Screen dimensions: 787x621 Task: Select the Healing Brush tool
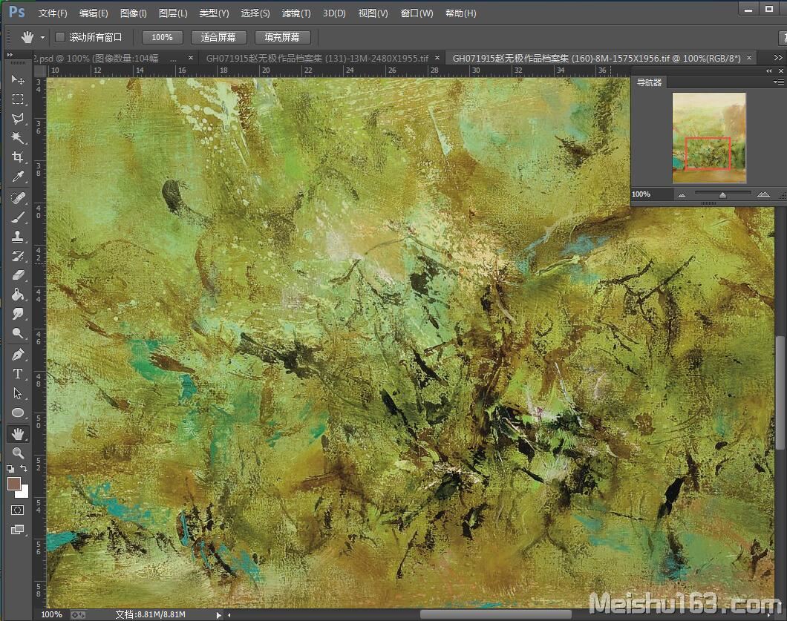coord(18,197)
